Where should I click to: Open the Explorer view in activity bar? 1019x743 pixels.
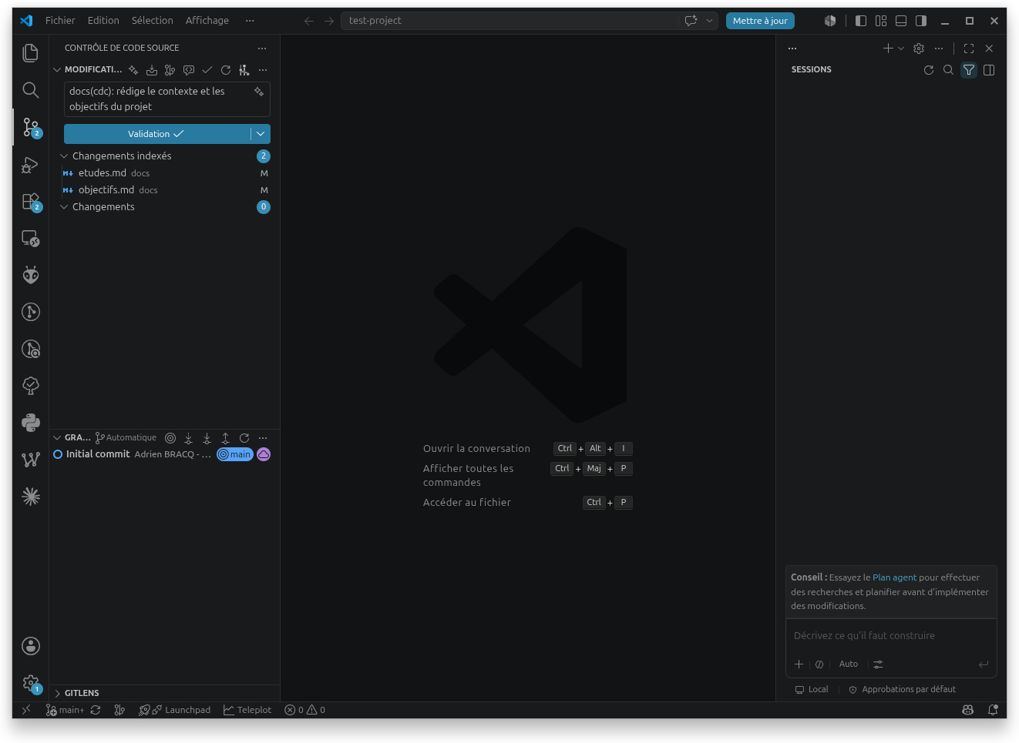point(31,53)
